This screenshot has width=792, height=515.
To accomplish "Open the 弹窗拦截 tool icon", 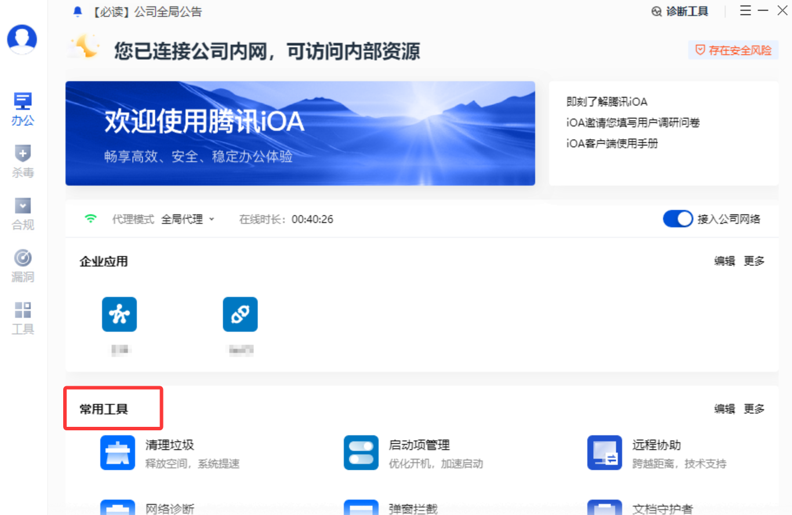I will (x=361, y=507).
